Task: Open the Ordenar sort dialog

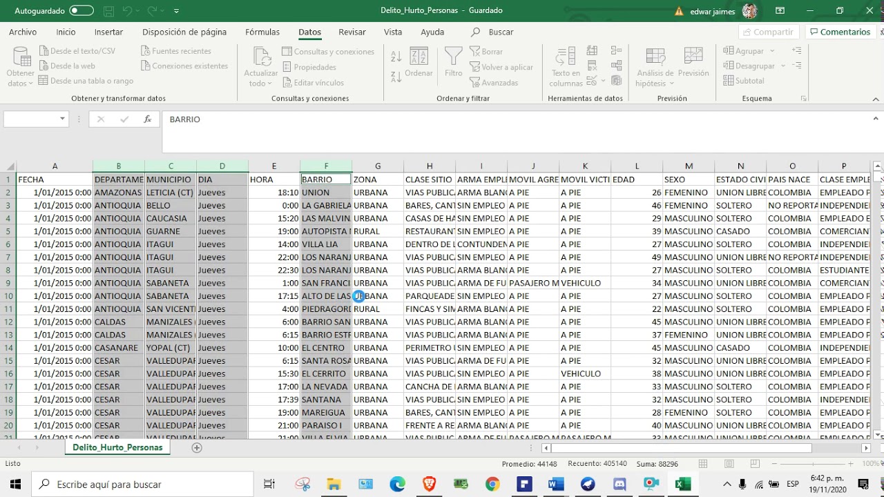Action: 419,62
